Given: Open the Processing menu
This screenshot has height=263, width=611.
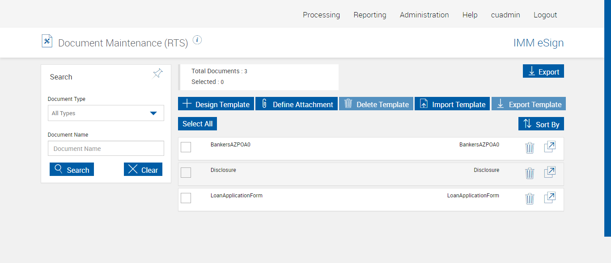Looking at the screenshot, I should (321, 15).
